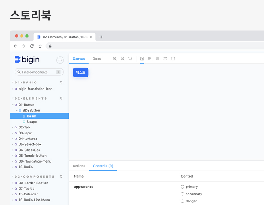Screen dimensions: 264x205
Task: Choose the danger appearance radio option
Action: click(x=183, y=201)
